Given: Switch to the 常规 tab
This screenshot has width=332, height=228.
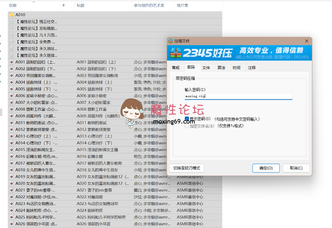Looking at the screenshot, I should [x=176, y=68].
